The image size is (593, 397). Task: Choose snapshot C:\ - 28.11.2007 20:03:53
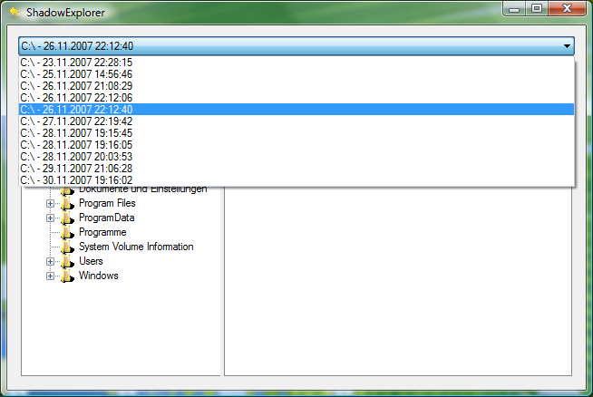pos(296,156)
